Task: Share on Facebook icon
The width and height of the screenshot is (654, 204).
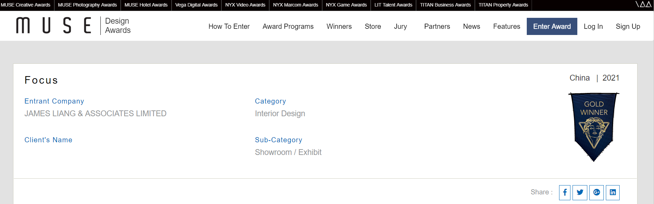Action: point(565,192)
